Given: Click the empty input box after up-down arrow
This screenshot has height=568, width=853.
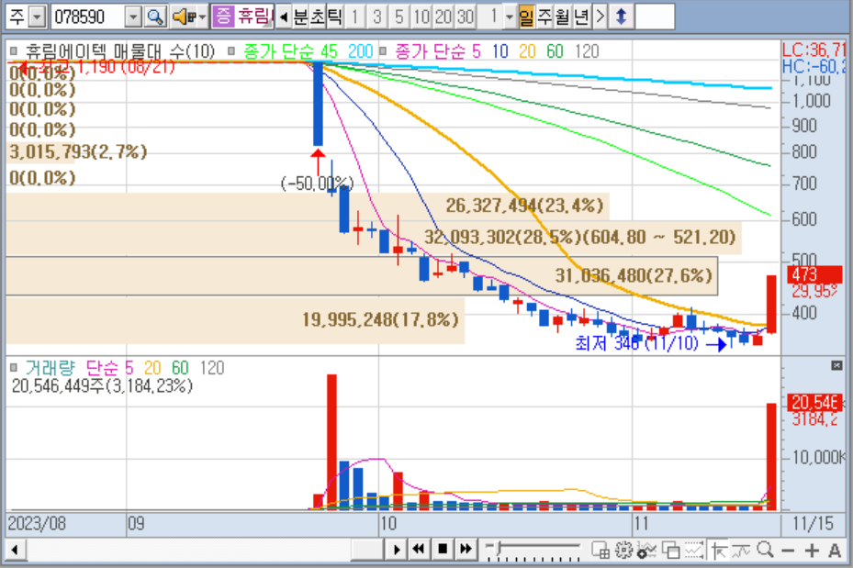Looking at the screenshot, I should pyautogui.click(x=655, y=17).
